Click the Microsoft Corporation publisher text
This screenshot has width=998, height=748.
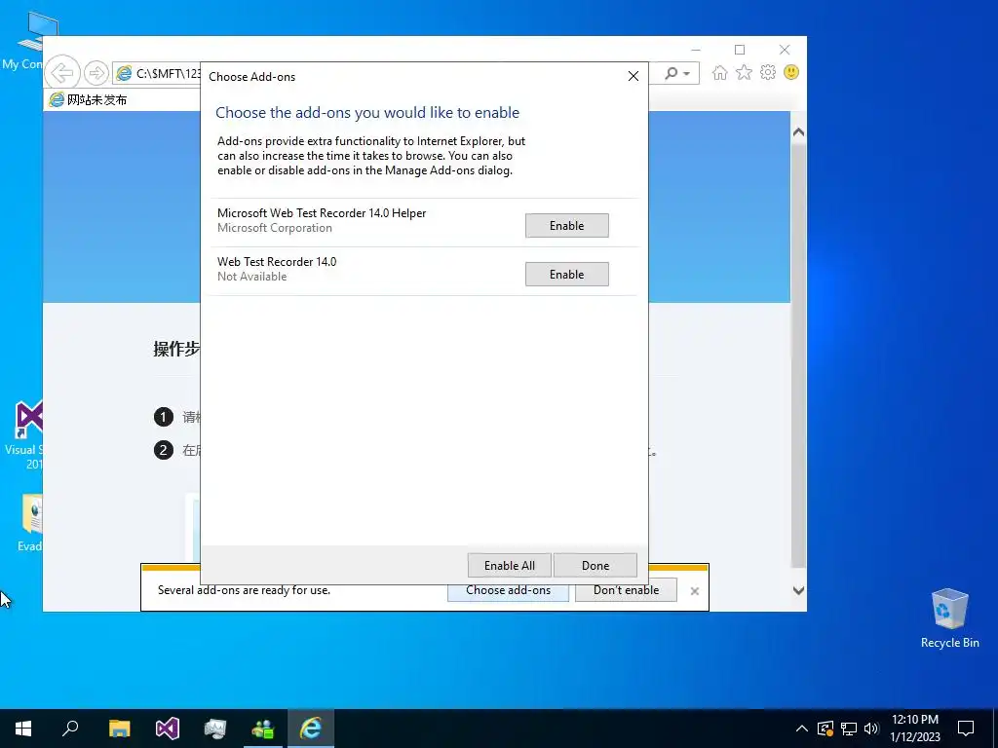pos(274,228)
